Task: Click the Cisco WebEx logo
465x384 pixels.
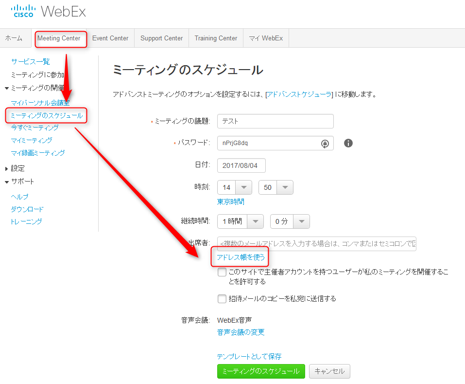Action: click(48, 12)
